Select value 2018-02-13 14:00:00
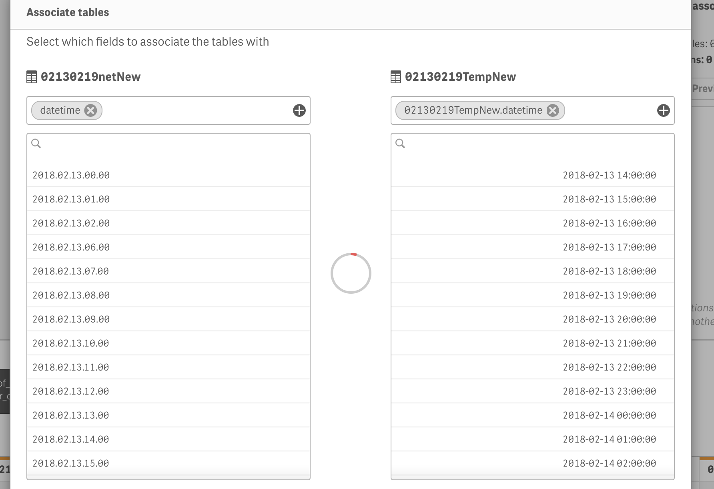The height and width of the screenshot is (489, 714). point(533,175)
